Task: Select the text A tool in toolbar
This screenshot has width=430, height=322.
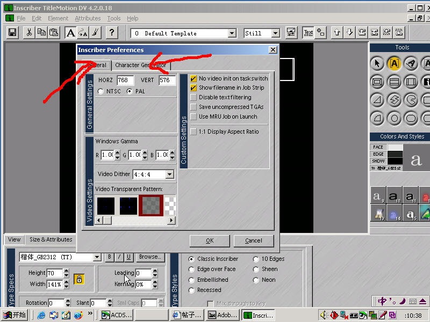Action: [x=70, y=33]
